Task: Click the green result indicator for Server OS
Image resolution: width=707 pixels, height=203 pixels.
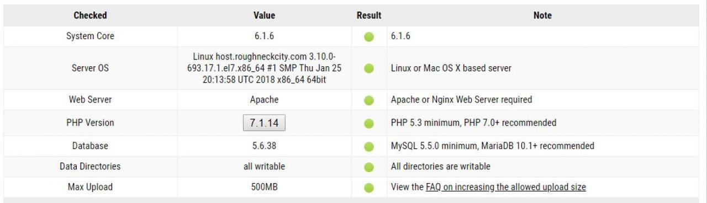Action: tap(369, 69)
